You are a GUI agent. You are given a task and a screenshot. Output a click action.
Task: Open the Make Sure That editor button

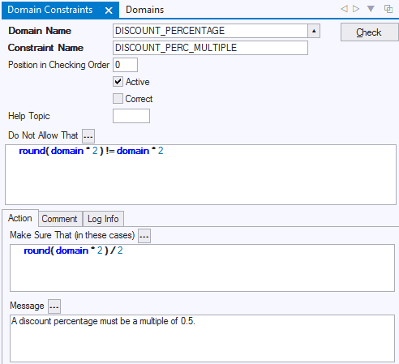coord(144,236)
